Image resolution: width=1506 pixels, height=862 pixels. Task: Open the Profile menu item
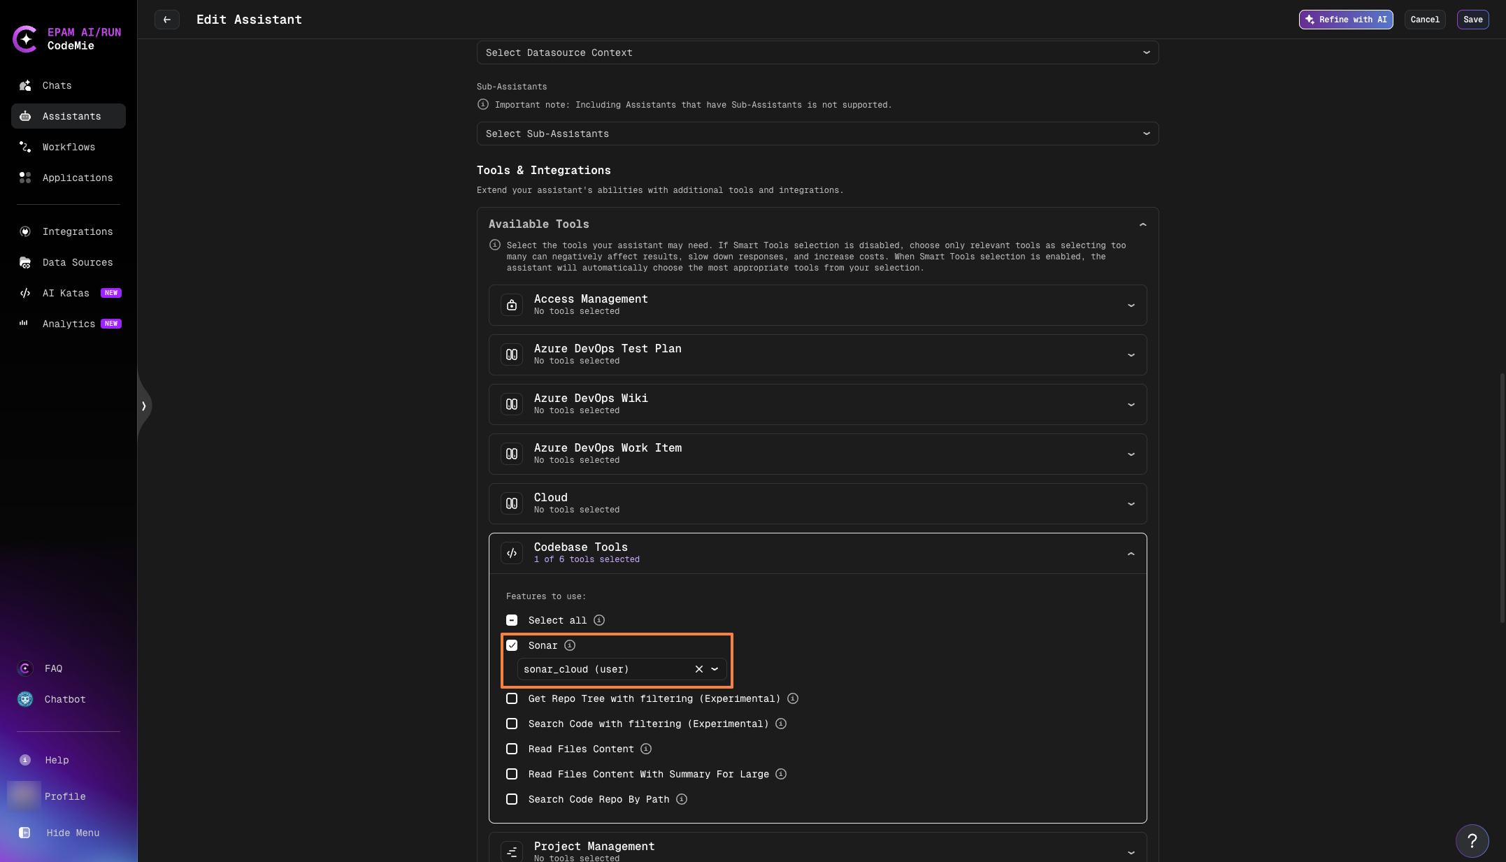point(64,796)
